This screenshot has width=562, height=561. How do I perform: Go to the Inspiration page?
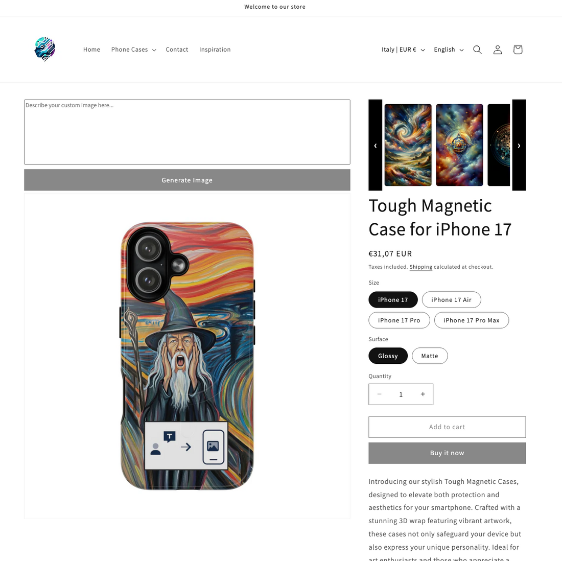pos(215,50)
